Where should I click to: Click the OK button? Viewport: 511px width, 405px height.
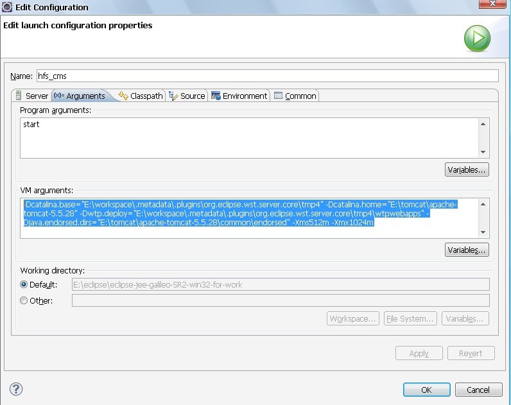(x=427, y=390)
